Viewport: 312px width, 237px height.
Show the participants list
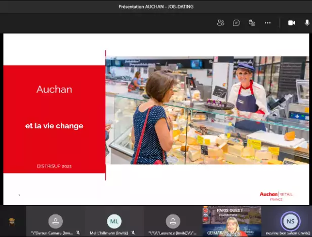(x=220, y=23)
